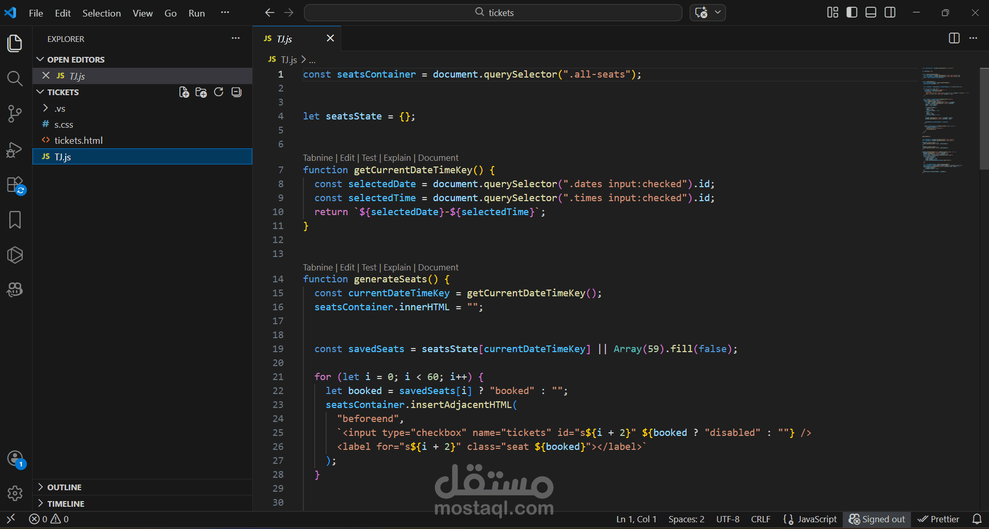The image size is (989, 529).
Task: Click Explain above getCurrentDateTimeKey function
Action: point(397,158)
